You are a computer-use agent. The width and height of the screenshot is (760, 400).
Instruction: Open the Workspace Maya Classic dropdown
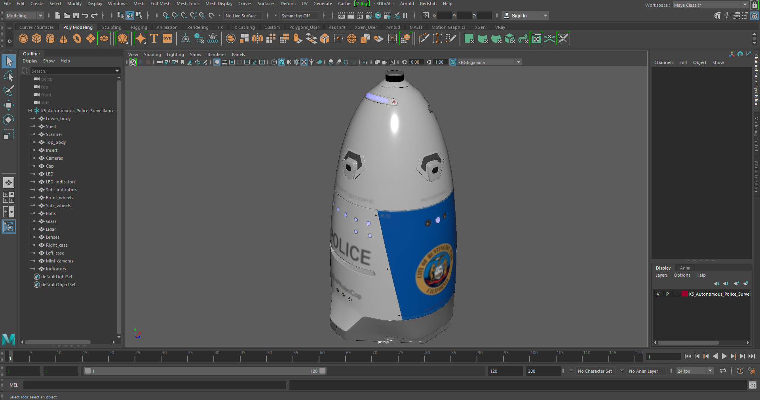pyautogui.click(x=711, y=5)
